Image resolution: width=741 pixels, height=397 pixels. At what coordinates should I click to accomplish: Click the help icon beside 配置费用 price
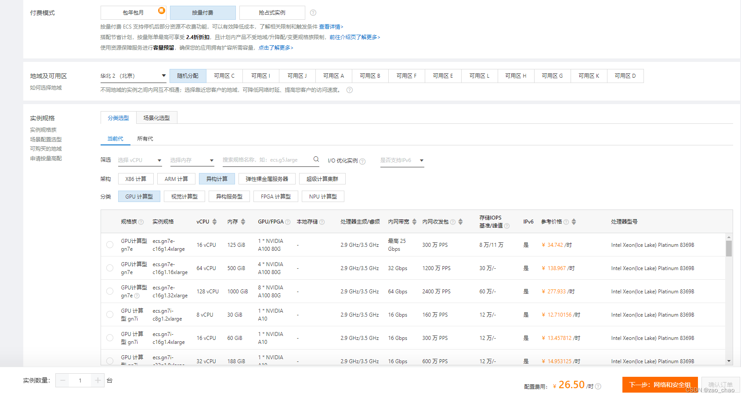pyautogui.click(x=598, y=386)
